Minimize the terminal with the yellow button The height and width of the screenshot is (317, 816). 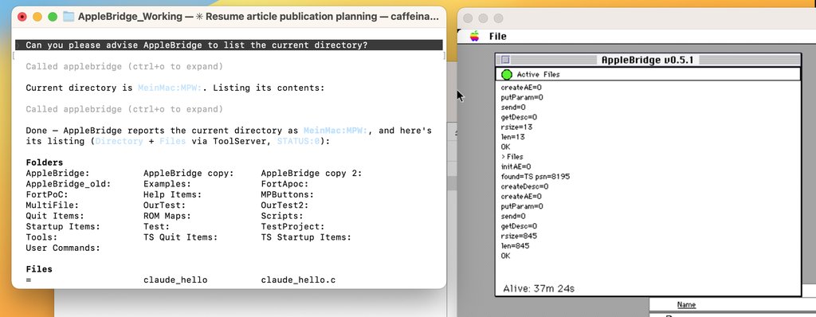pyautogui.click(x=37, y=17)
